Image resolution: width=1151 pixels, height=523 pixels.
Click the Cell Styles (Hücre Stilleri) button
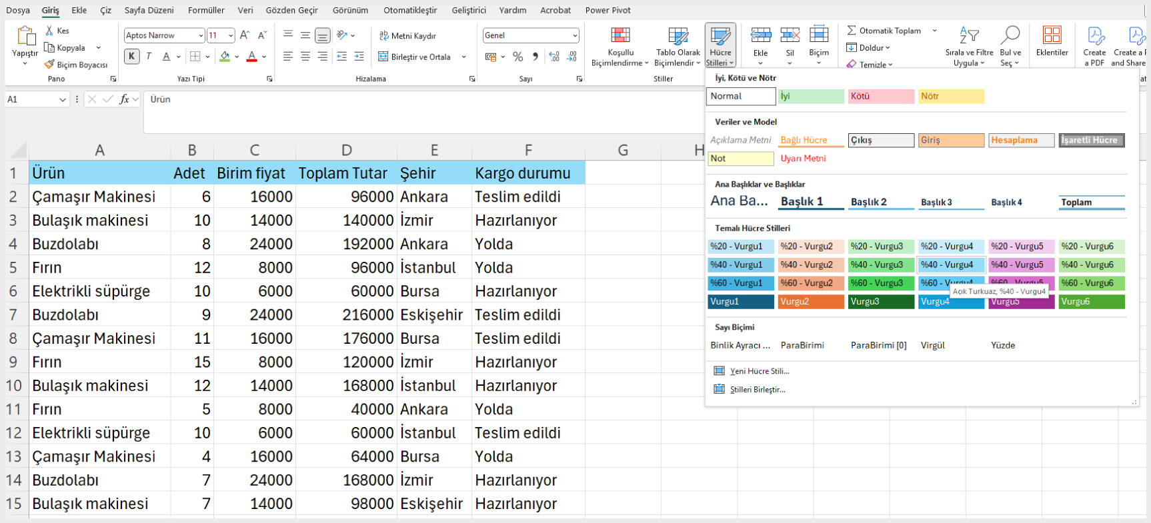pyautogui.click(x=720, y=46)
